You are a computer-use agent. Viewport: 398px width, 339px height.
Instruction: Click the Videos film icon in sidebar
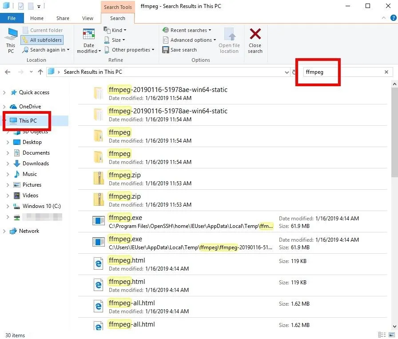click(17, 195)
